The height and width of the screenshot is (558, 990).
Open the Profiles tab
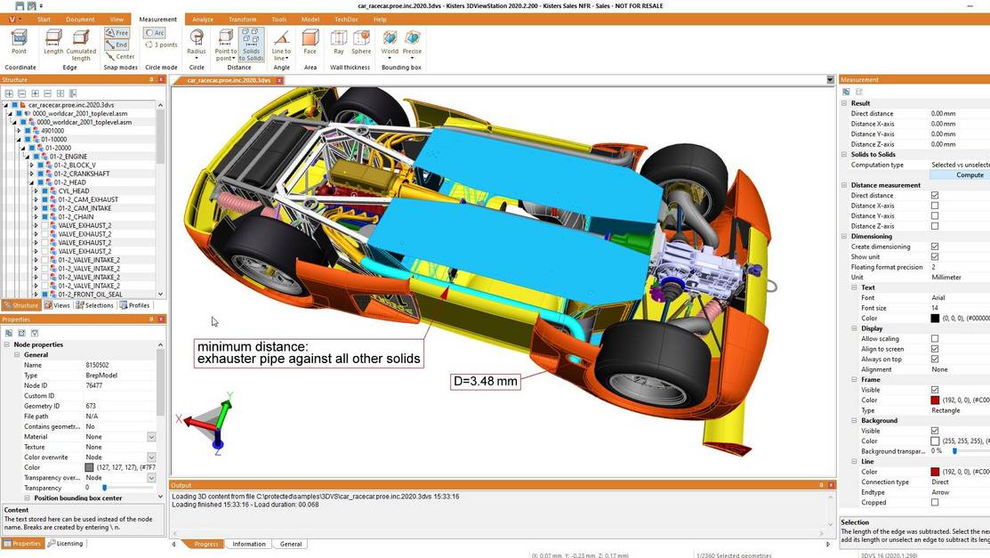(134, 305)
